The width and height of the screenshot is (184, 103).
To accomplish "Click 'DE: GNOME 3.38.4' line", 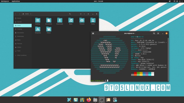I will [139, 54].
